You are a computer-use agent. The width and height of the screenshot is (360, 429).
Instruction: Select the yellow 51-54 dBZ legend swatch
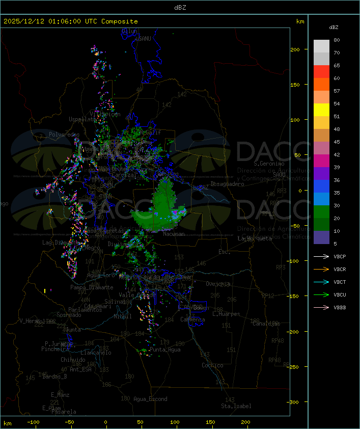click(321, 110)
